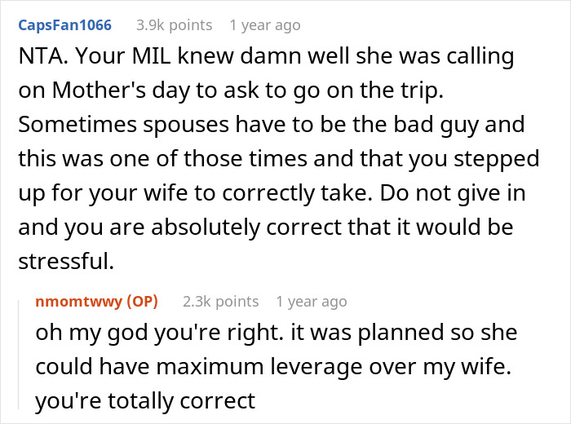The image size is (571, 424).
Task: Click the line 'you're totally correct'
Action: (145, 401)
